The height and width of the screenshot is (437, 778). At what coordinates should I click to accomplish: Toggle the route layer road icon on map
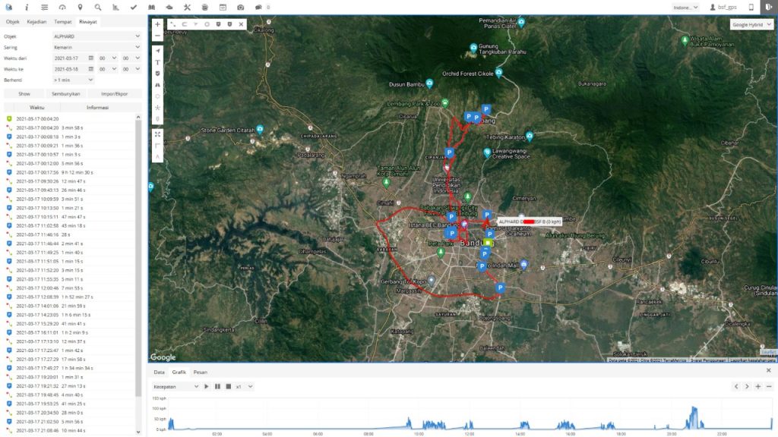click(x=157, y=85)
